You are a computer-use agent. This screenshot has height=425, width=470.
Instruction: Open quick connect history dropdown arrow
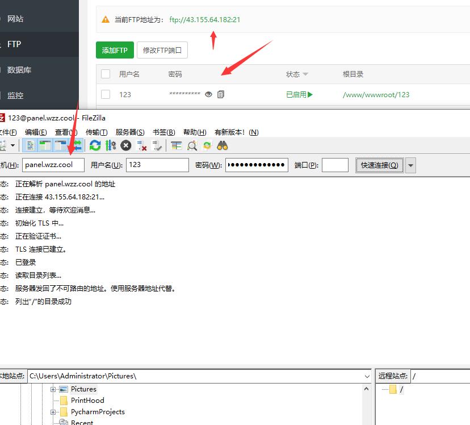410,165
